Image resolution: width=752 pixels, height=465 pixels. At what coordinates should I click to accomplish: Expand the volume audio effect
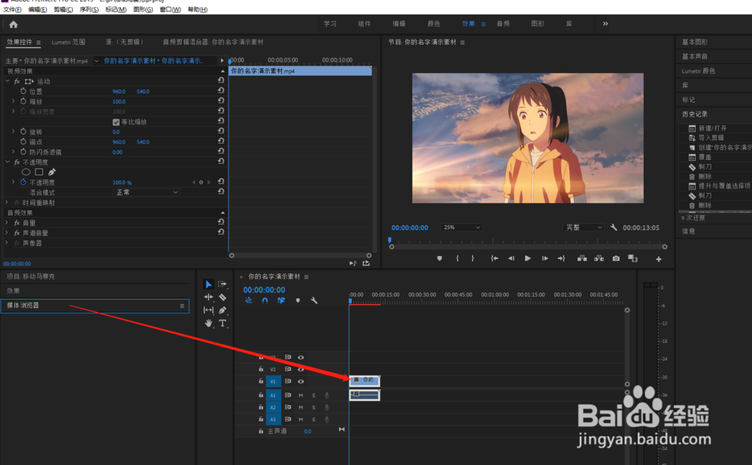click(8, 222)
